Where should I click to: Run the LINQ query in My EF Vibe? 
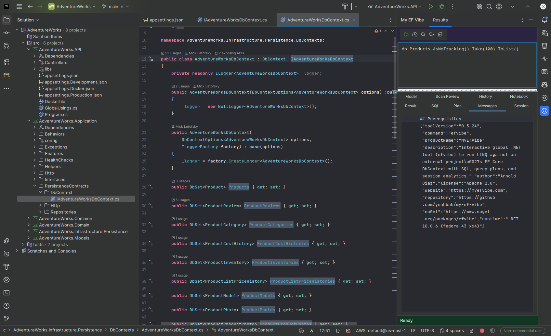(406, 34)
